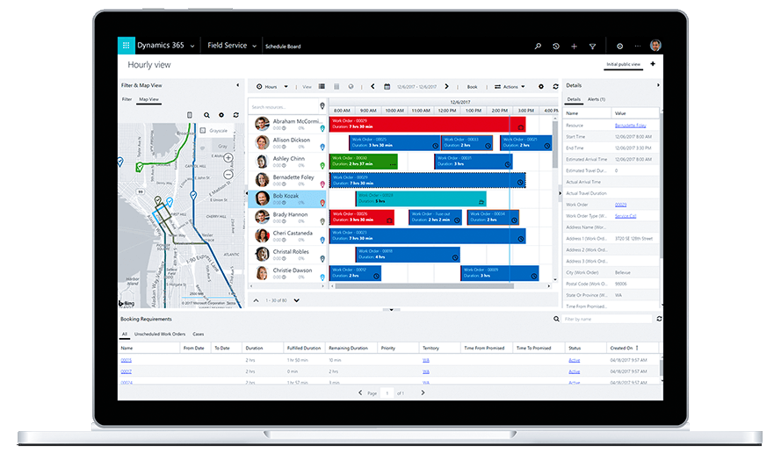Toggle the Grayscale map checkbox
This screenshot has height=454, width=774.
(x=204, y=131)
